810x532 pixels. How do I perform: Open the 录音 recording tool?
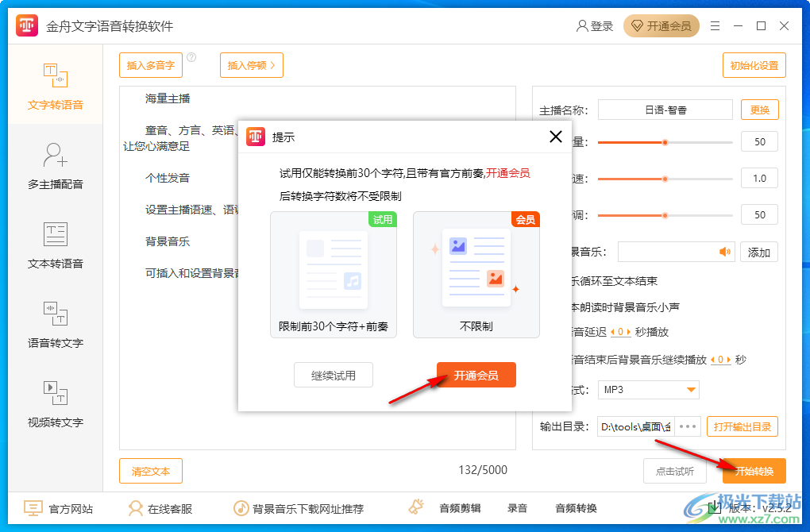516,508
